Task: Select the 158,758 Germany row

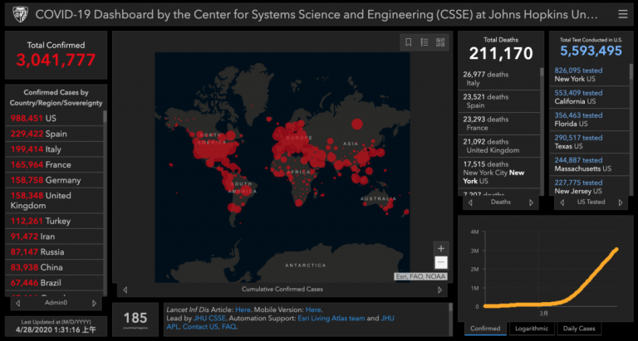Action: point(54,180)
